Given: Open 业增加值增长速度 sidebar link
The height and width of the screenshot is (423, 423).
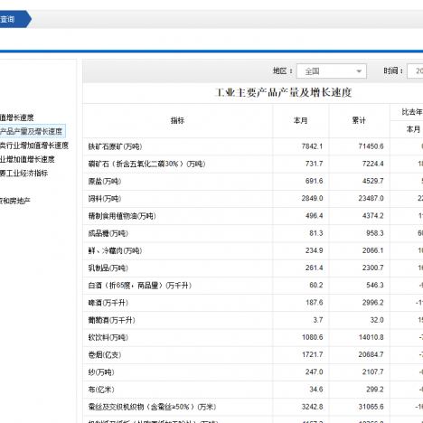Looking at the screenshot, I should [27, 159].
